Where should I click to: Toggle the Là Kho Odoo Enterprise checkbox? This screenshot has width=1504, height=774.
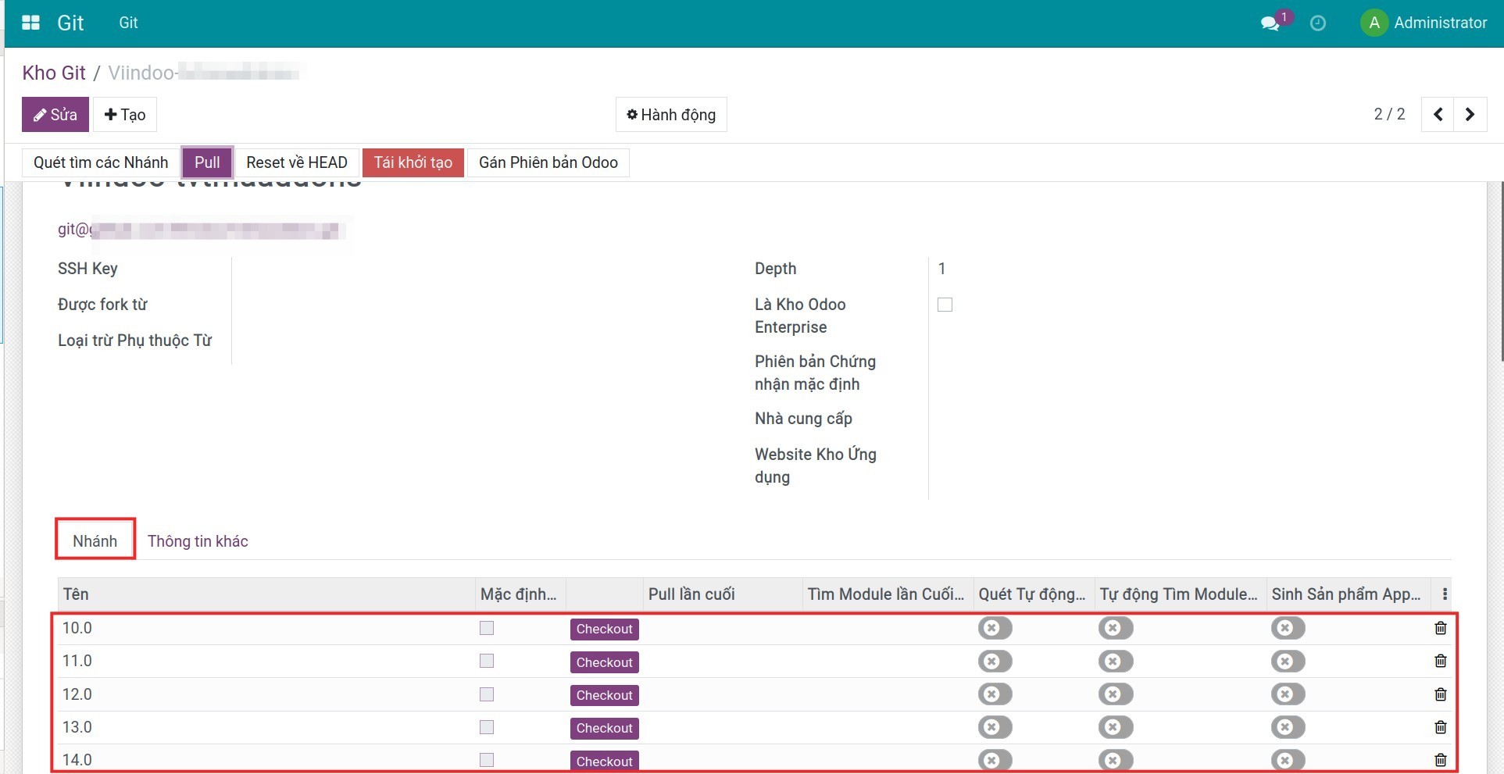pos(945,305)
